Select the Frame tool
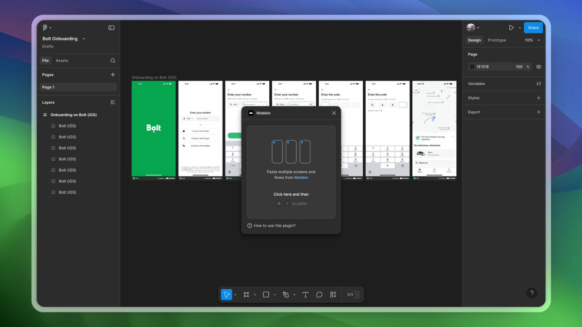582x327 pixels. tap(246, 295)
